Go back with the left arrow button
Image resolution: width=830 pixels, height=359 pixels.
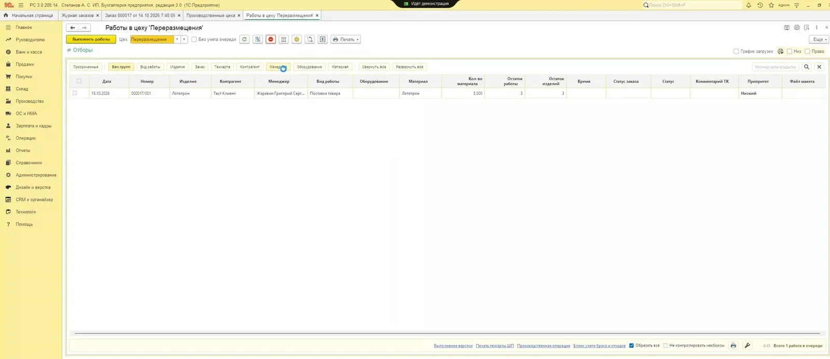[x=73, y=27]
